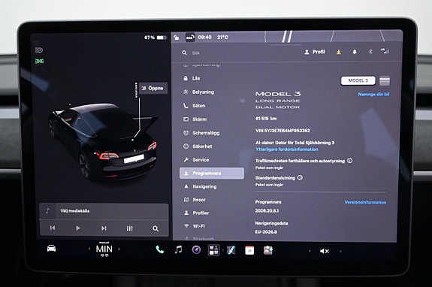Search media with magnifier icon
The height and width of the screenshot is (287, 432).
point(156,228)
